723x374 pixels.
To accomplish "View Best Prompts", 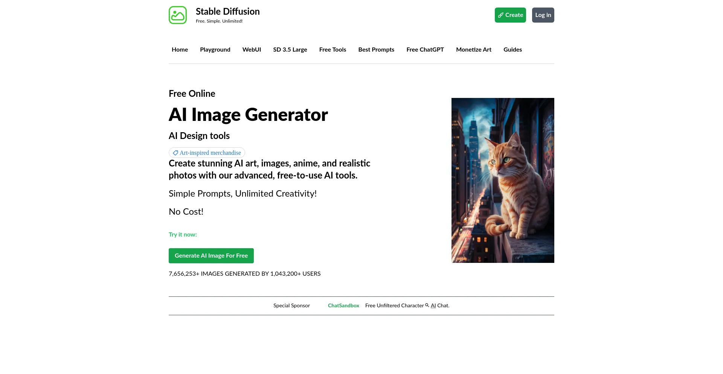I will 376,49.
